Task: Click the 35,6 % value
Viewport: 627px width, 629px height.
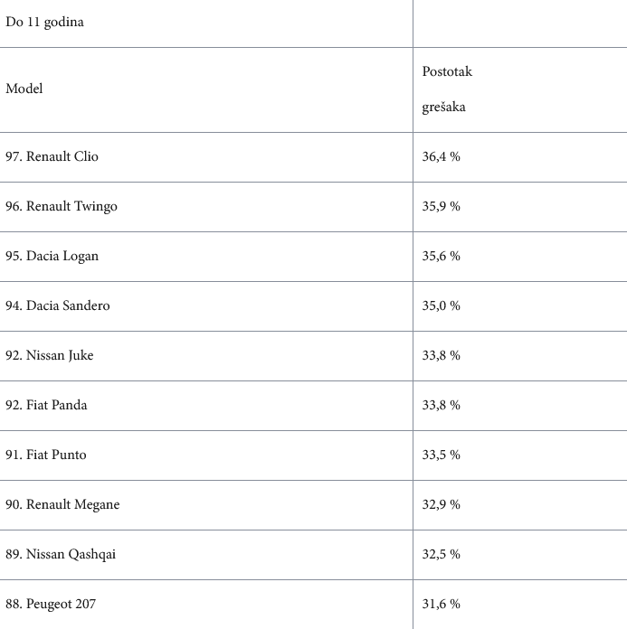Action: [x=441, y=256]
